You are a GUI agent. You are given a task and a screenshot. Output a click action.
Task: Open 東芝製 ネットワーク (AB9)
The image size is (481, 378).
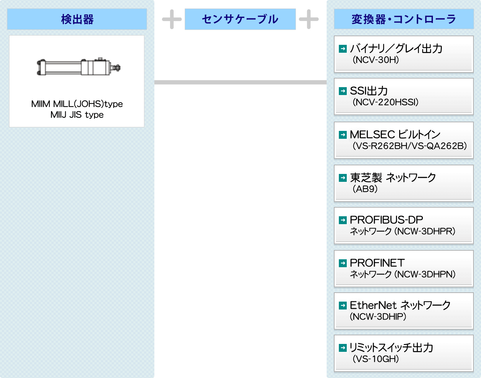(404, 183)
